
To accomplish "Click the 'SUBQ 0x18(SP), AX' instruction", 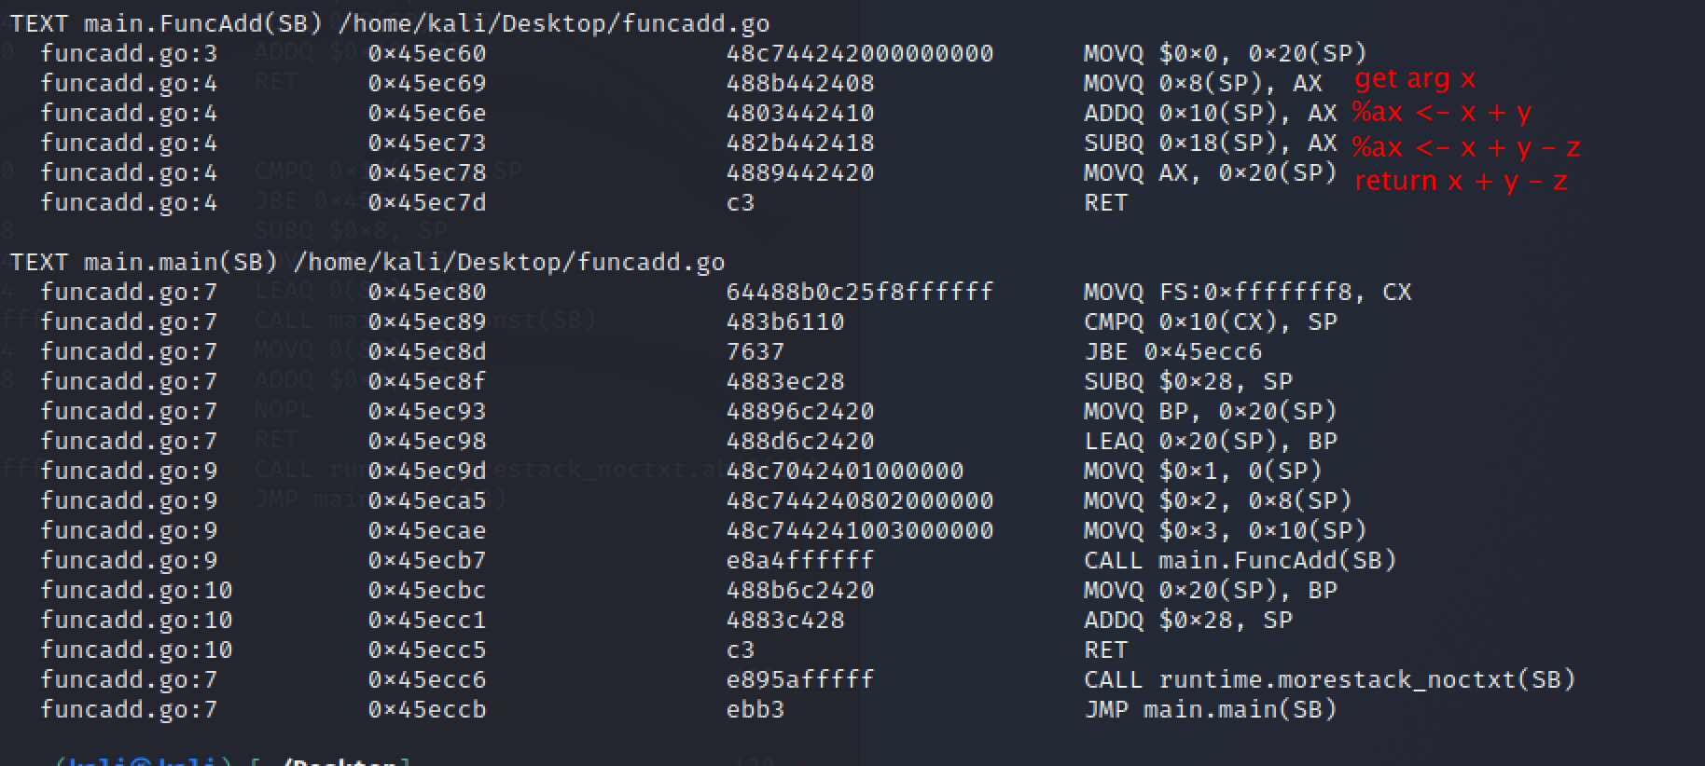I will click(x=1210, y=143).
